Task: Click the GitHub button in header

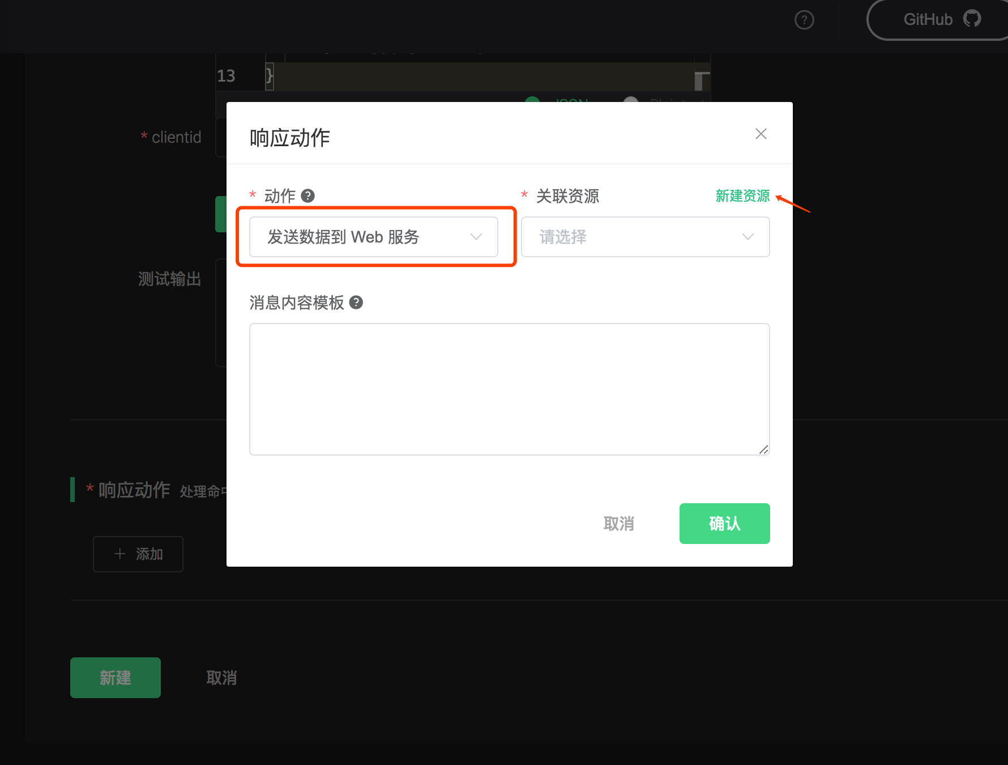Action: 937,19
